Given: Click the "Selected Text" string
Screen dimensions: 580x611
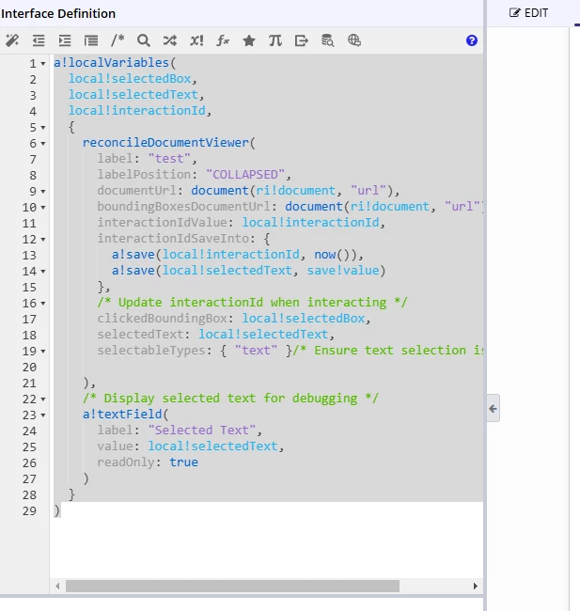Looking at the screenshot, I should click(202, 431).
